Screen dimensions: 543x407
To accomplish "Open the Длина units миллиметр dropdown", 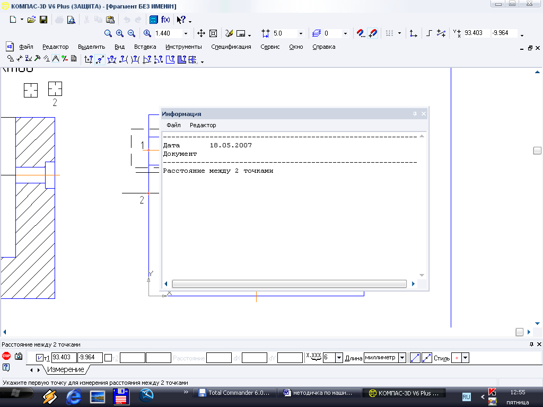I will (402, 358).
